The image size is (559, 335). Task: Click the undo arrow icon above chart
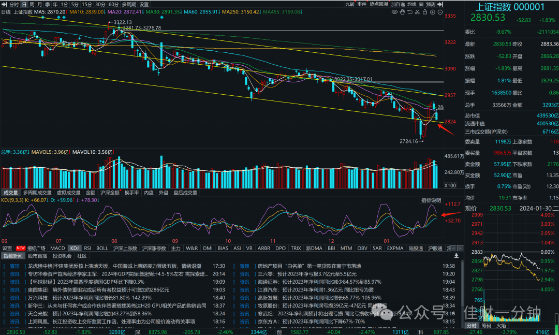(409, 12)
